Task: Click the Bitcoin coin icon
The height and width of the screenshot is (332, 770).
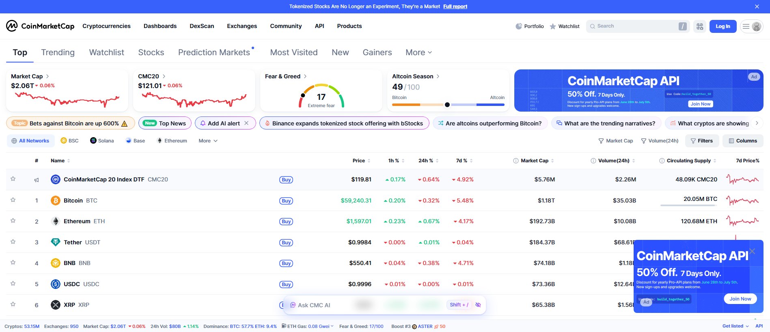Action: click(56, 200)
